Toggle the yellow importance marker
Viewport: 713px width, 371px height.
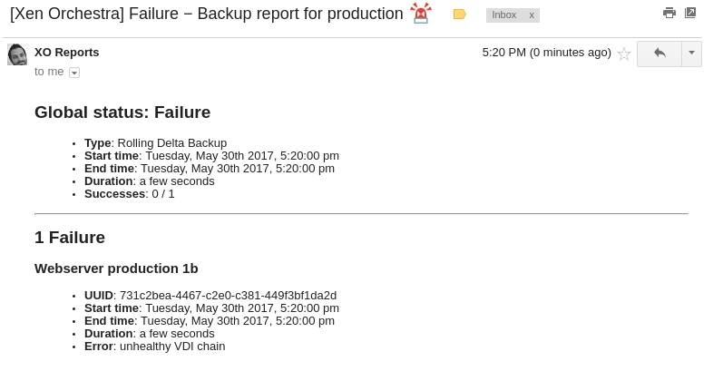460,15
